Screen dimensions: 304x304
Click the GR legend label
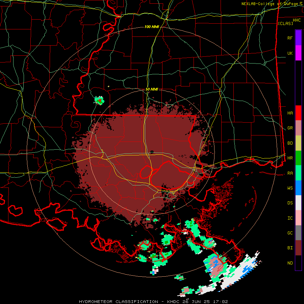[x=290, y=128]
